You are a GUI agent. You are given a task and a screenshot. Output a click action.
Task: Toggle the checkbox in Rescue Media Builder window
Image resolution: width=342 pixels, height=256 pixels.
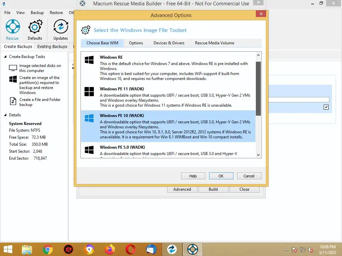(326, 107)
